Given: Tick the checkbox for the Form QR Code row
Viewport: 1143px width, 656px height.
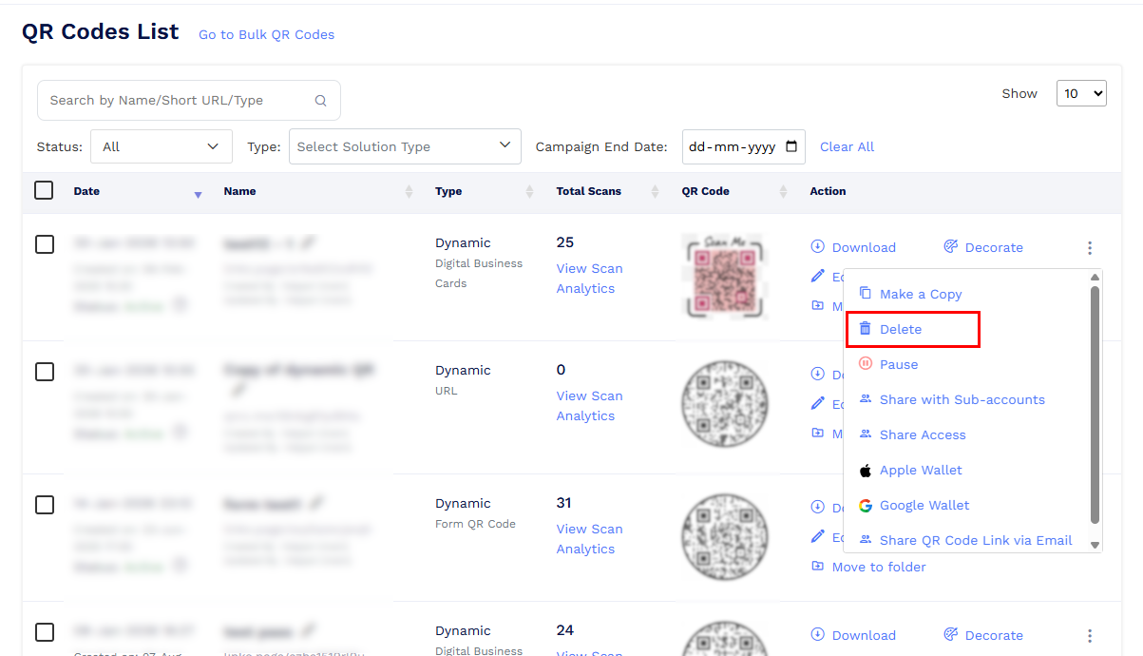Looking at the screenshot, I should click(x=45, y=505).
